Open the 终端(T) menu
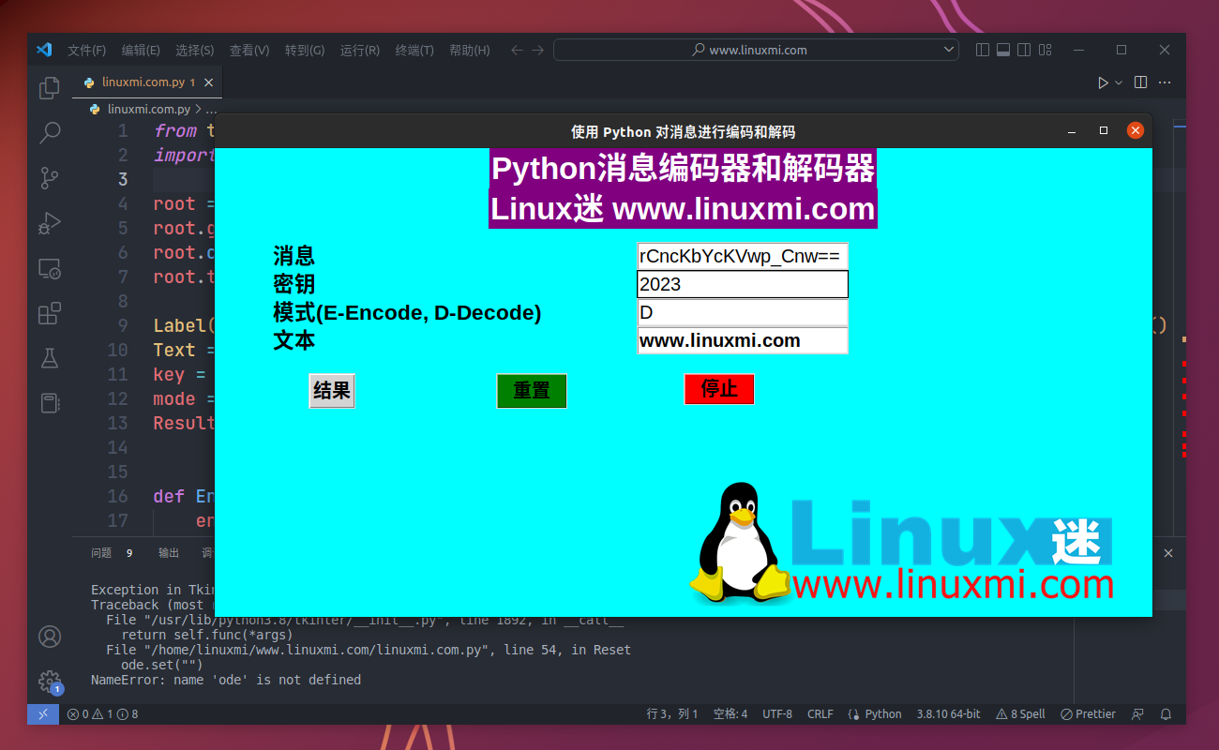The image size is (1219, 750). click(414, 50)
